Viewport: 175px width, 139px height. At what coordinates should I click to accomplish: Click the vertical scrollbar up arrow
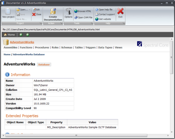coord(172,39)
